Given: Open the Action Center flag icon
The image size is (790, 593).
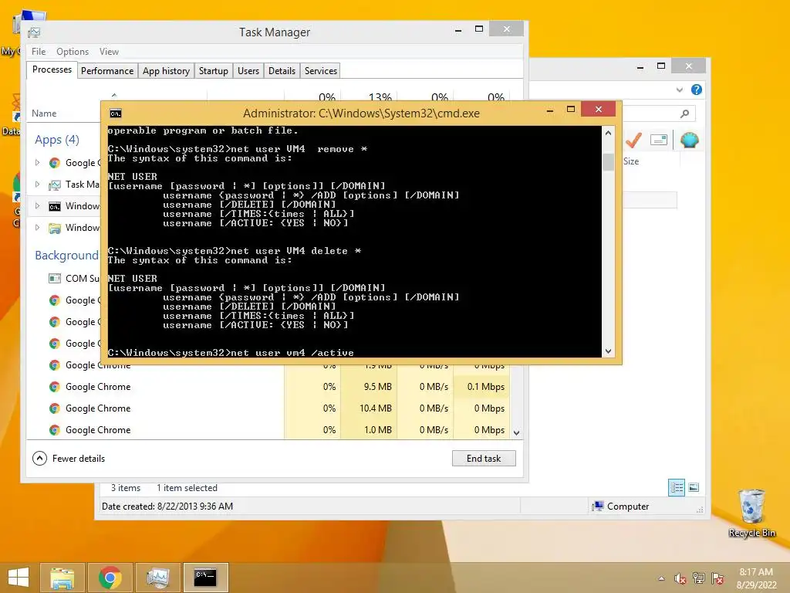Looking at the screenshot, I should pos(717,578).
